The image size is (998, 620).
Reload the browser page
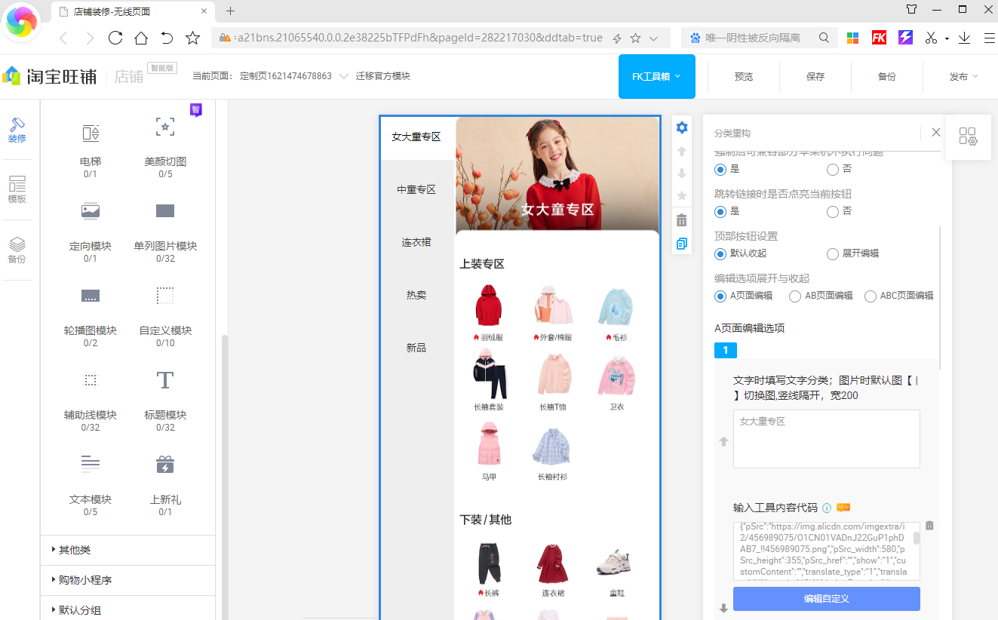[x=115, y=38]
